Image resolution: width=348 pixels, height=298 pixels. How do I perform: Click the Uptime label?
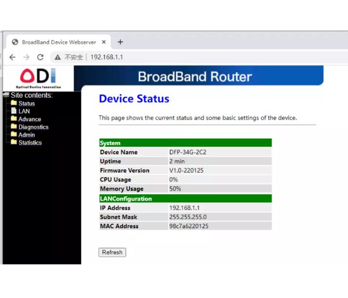click(x=111, y=161)
